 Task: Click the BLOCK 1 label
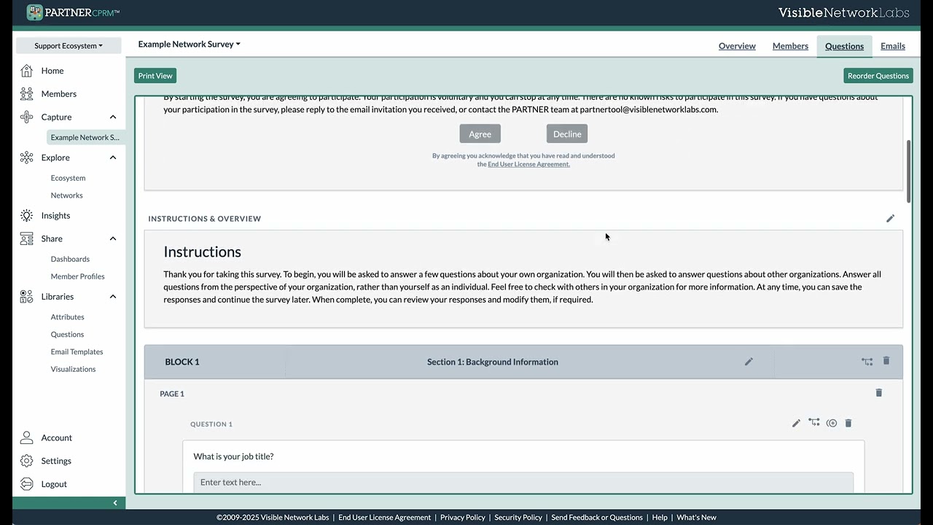(182, 362)
